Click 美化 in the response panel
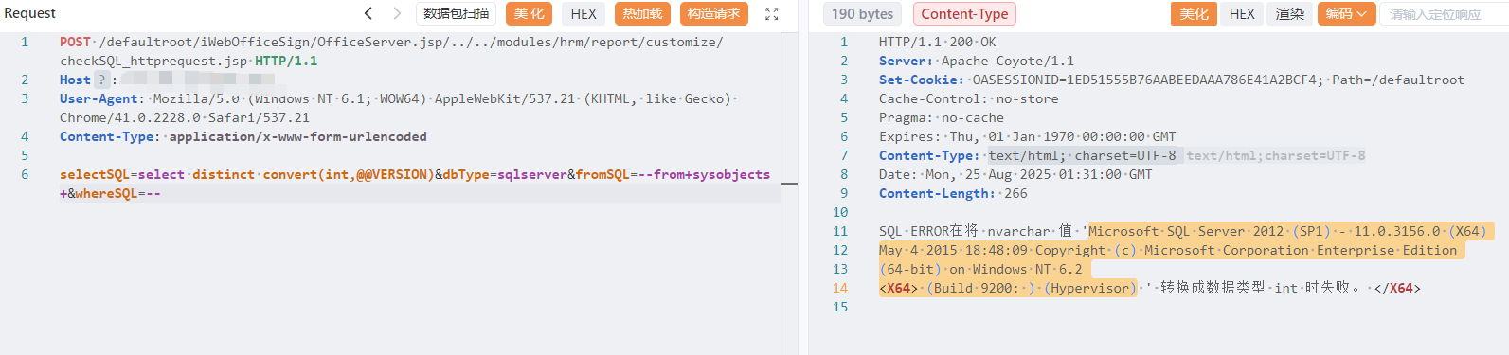The image size is (1509, 355). point(1194,13)
